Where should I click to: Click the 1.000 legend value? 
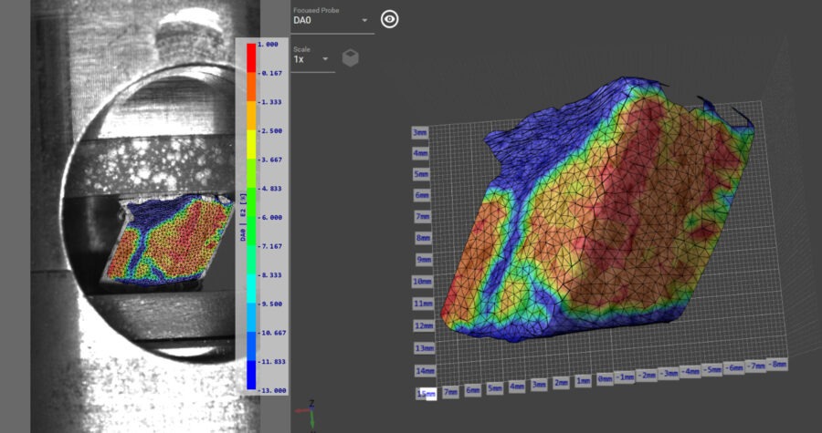(269, 45)
